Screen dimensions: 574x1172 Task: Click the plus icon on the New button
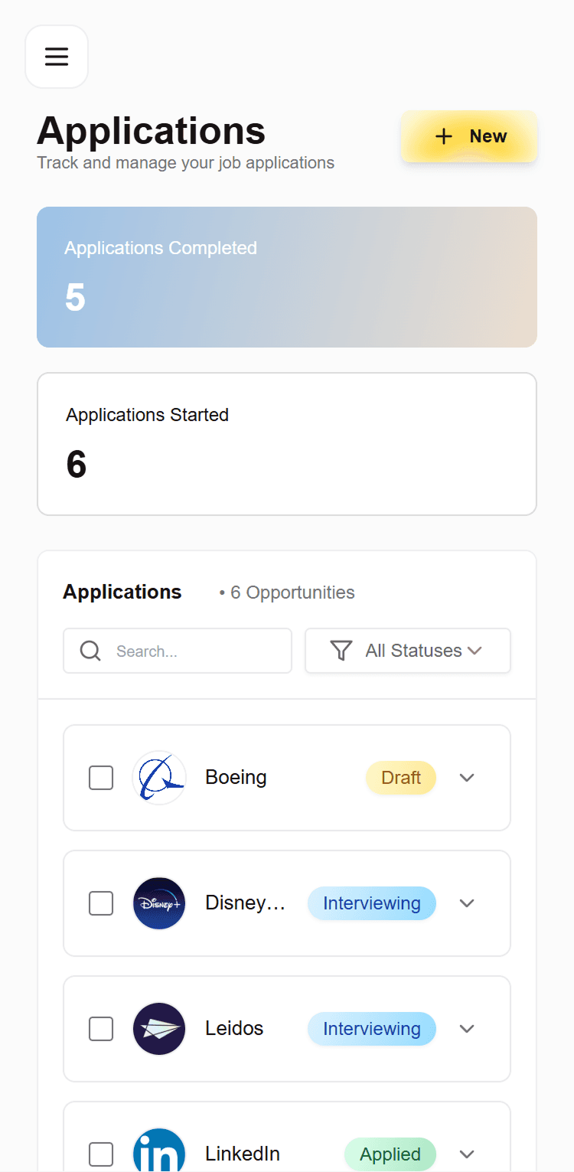443,136
